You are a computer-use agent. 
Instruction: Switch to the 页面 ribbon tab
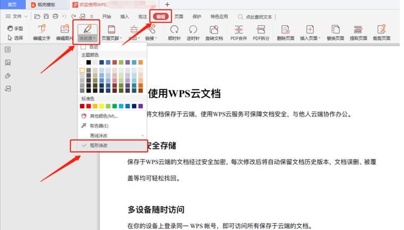(178, 16)
